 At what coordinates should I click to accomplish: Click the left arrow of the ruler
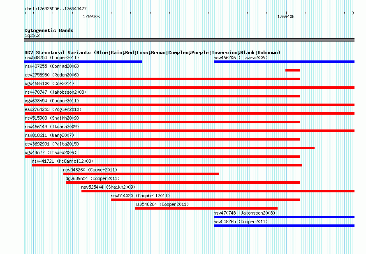click(25, 13)
